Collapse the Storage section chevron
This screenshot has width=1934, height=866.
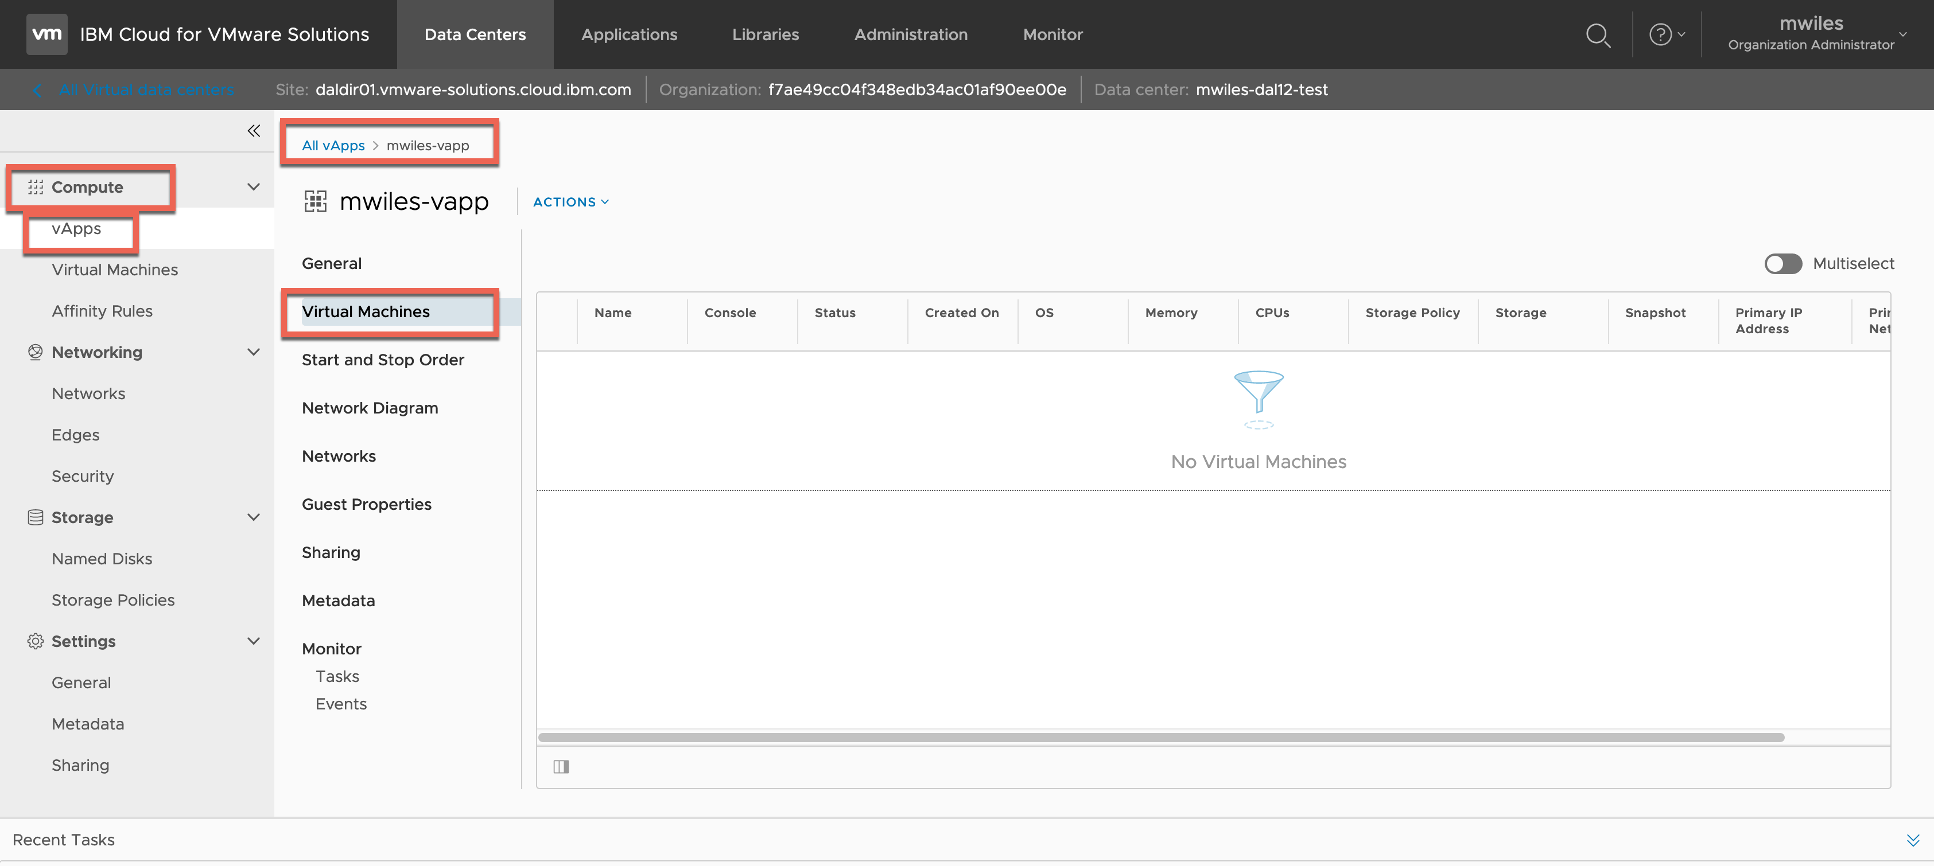coord(254,517)
